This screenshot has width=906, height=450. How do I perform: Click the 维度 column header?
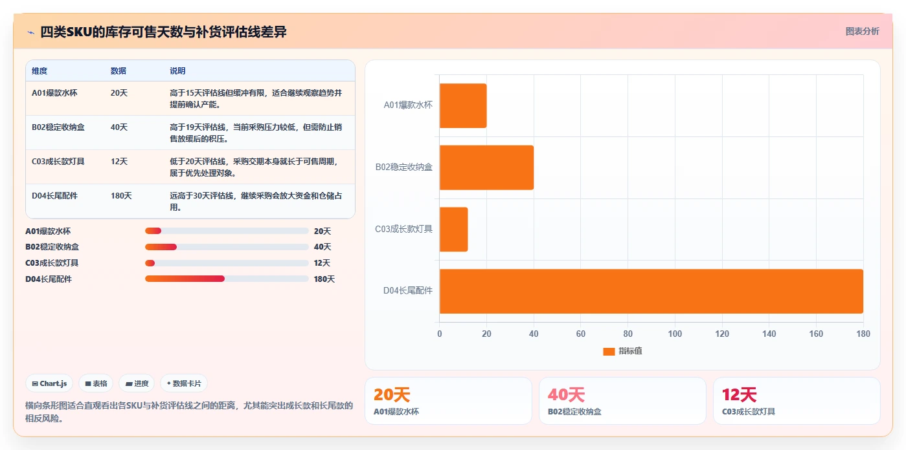(40, 71)
